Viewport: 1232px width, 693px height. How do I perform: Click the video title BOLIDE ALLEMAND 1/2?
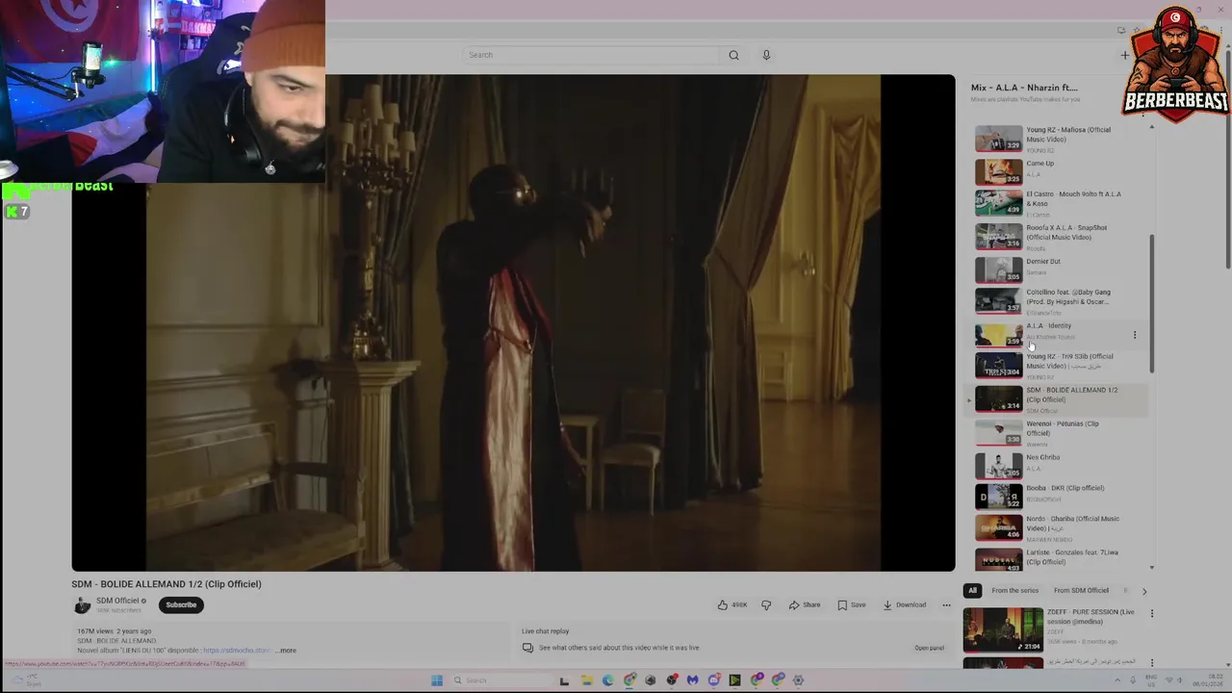click(166, 584)
